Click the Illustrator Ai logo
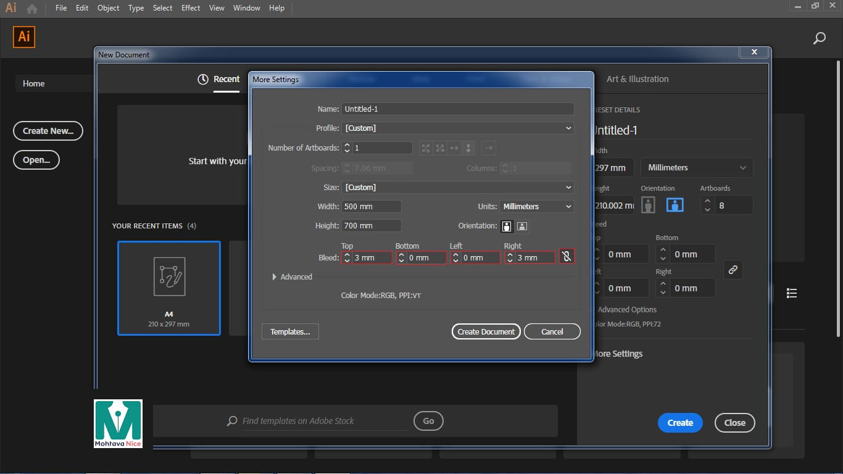Screen dimensions: 843x474 click(24, 37)
